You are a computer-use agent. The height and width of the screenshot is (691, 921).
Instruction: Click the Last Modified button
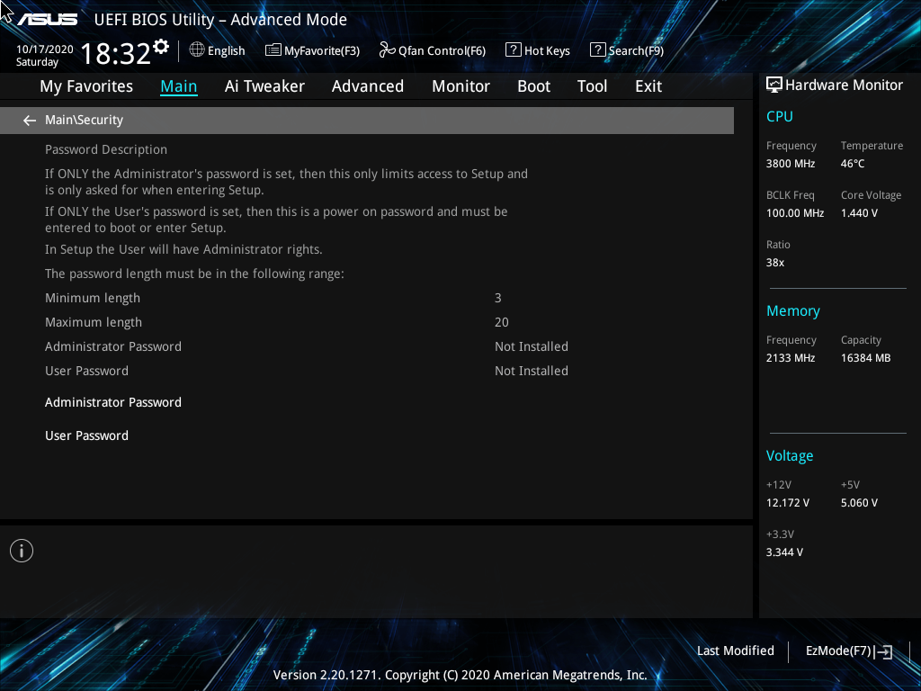coord(735,651)
